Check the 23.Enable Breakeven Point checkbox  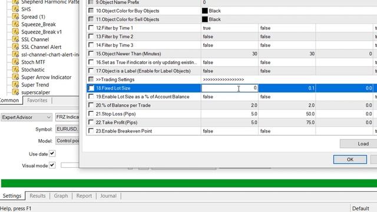91,131
